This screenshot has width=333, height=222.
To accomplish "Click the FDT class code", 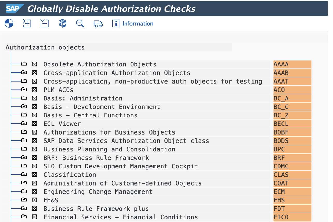I will click(x=292, y=209).
